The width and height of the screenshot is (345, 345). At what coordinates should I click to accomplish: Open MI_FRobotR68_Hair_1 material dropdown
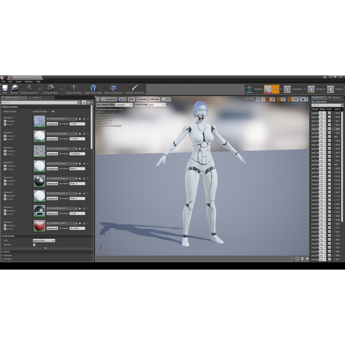[62, 119]
